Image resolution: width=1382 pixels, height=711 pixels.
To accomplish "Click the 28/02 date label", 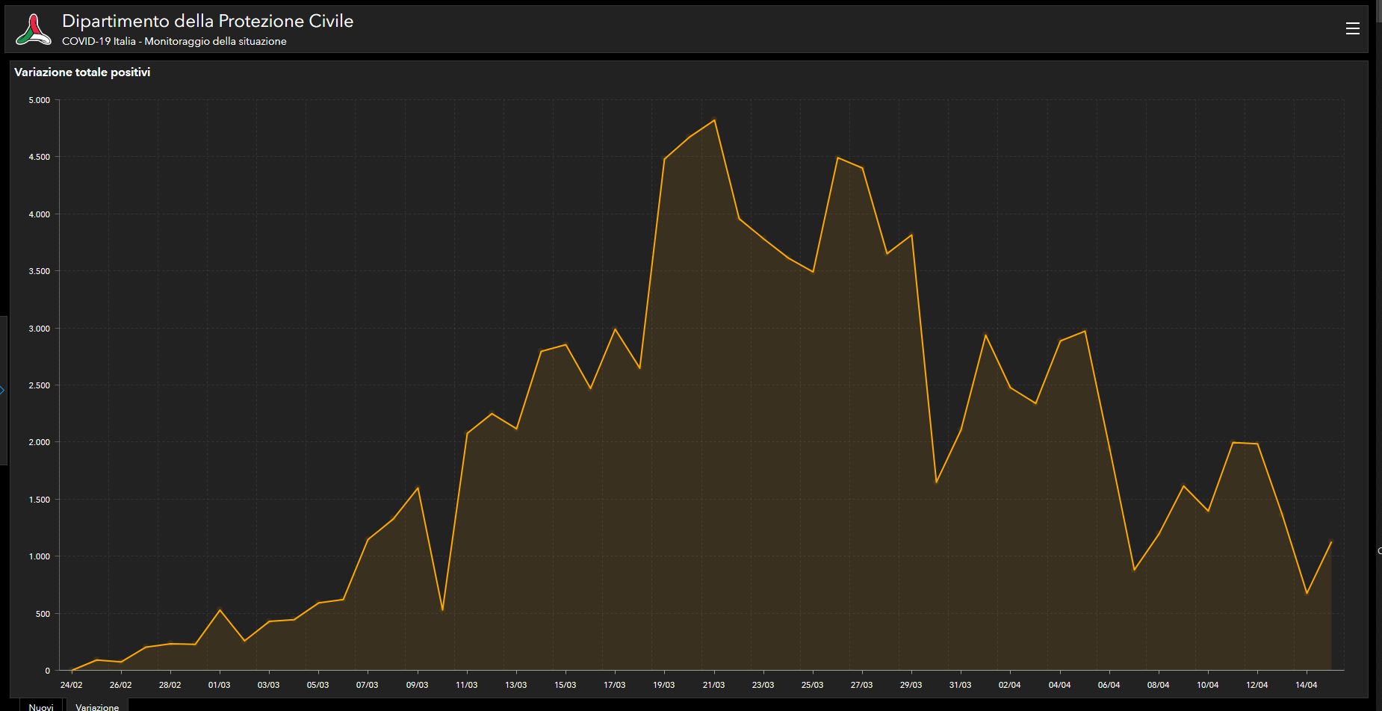I will coord(170,685).
